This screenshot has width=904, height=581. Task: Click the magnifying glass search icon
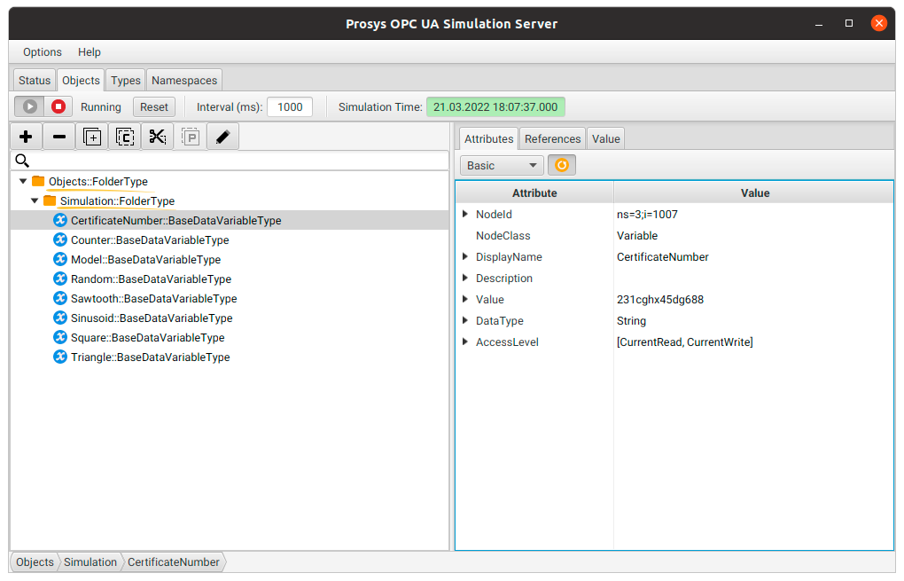tap(22, 161)
